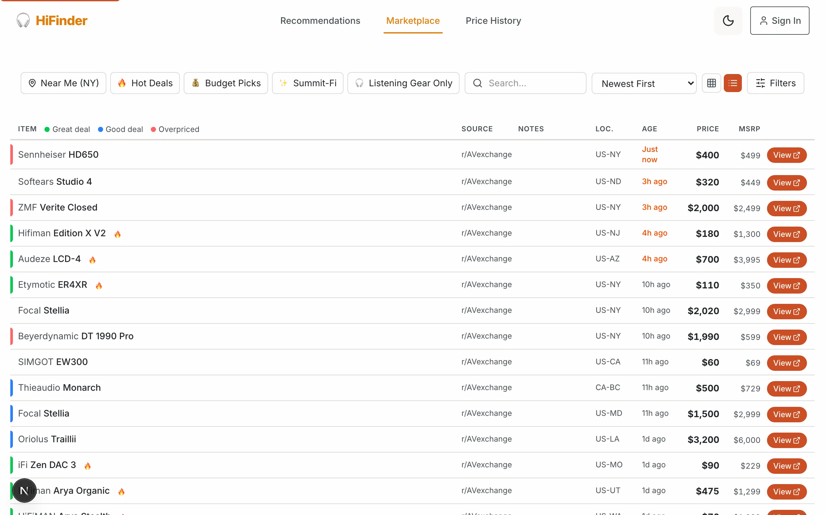Click the fire icon beside iFi Zen DAC 3

[x=88, y=466]
